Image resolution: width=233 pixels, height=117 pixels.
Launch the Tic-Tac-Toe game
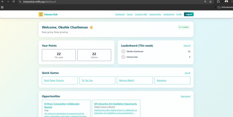pyautogui.click(x=97, y=80)
